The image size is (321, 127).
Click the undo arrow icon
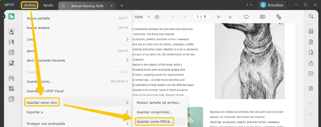[x=311, y=104]
